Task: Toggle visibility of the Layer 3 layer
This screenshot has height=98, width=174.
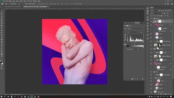Action: coord(151,81)
